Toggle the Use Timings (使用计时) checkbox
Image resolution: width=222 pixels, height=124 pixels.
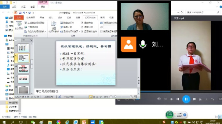coord(82,27)
